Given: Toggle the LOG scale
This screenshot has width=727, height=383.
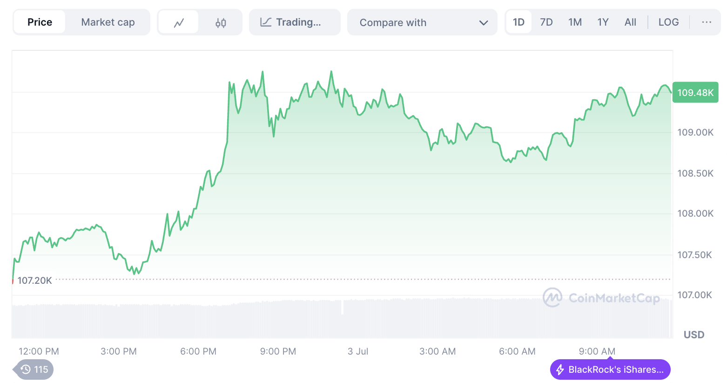Looking at the screenshot, I should tap(668, 22).
